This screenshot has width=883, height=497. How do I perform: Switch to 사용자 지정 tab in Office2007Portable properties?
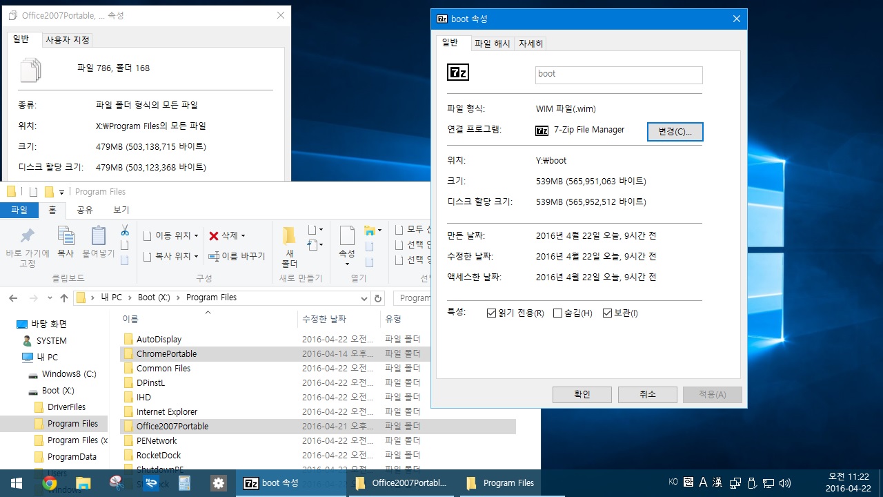[x=68, y=40]
